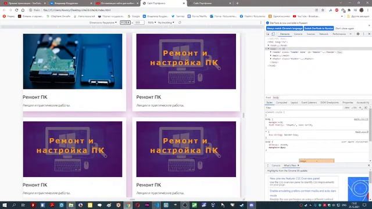This screenshot has height=209, width=372.
Task: Click the Styles Filter input
Action: coord(303,108)
